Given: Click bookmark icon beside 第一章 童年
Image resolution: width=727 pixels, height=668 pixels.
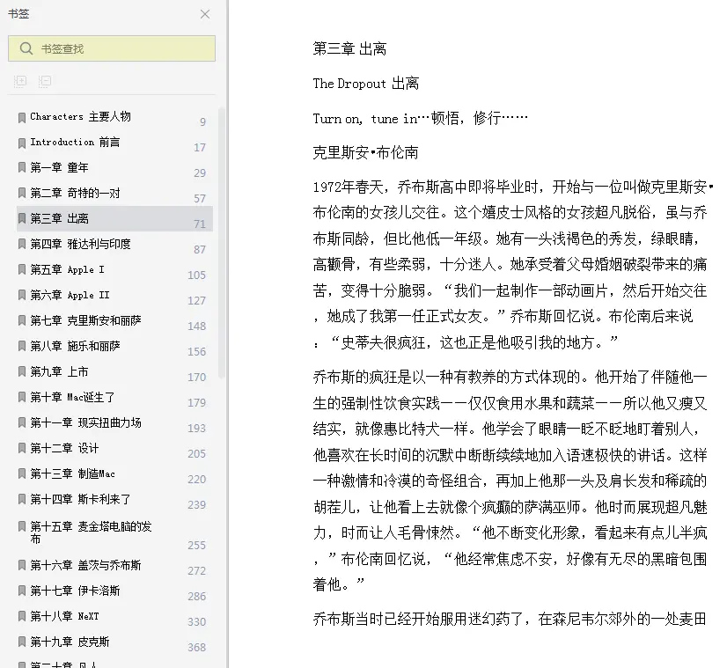Looking at the screenshot, I should point(22,167).
